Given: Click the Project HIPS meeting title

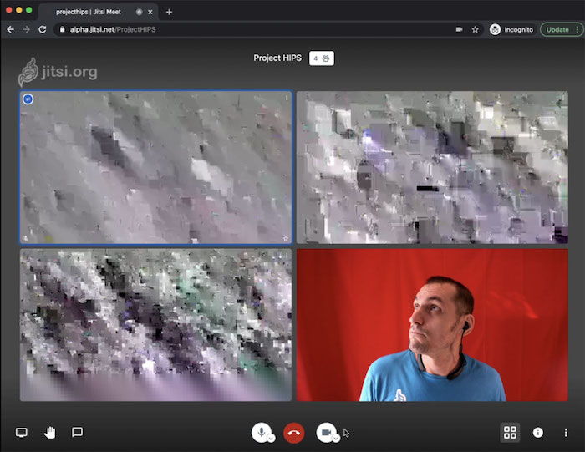Looking at the screenshot, I should coord(277,58).
